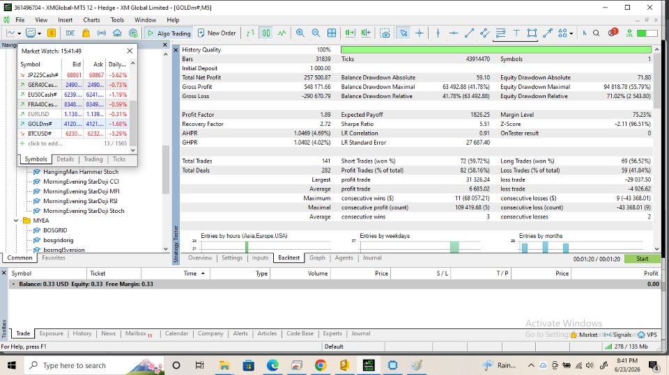Open the Favorites tab in Navigator

click(54, 258)
